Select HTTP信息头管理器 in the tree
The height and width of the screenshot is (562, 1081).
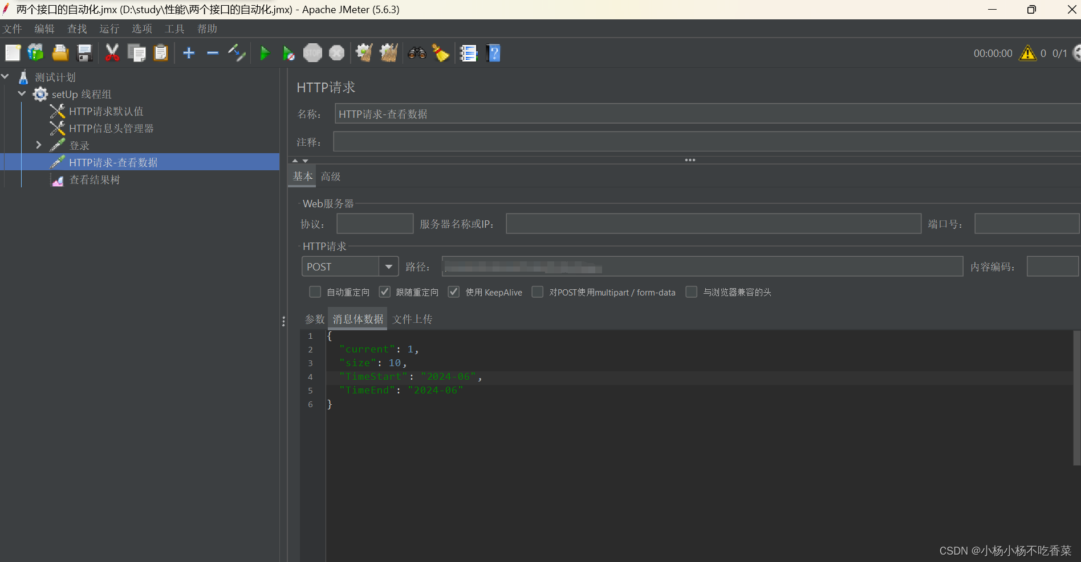[111, 129]
